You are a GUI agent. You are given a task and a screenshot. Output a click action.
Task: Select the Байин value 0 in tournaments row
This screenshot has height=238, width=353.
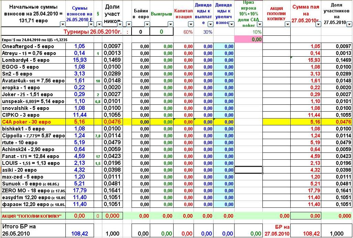[141, 32]
